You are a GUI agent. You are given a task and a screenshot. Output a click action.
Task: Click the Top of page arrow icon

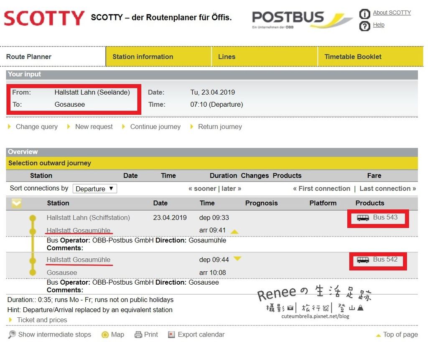coord(378,335)
